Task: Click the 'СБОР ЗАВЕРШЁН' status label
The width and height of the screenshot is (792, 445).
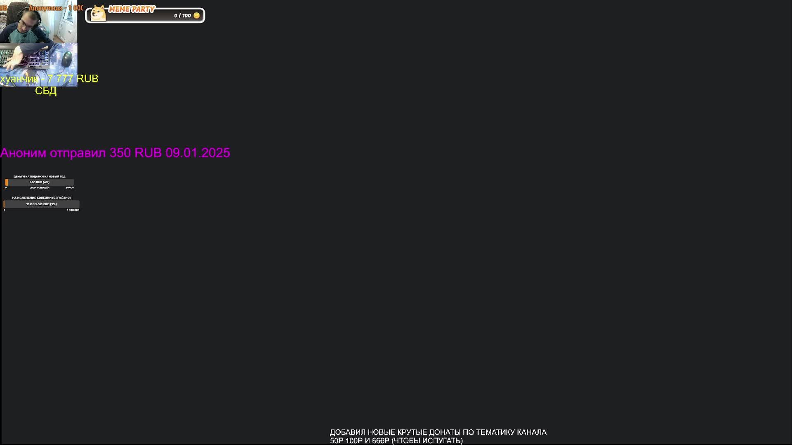Action: (x=40, y=187)
